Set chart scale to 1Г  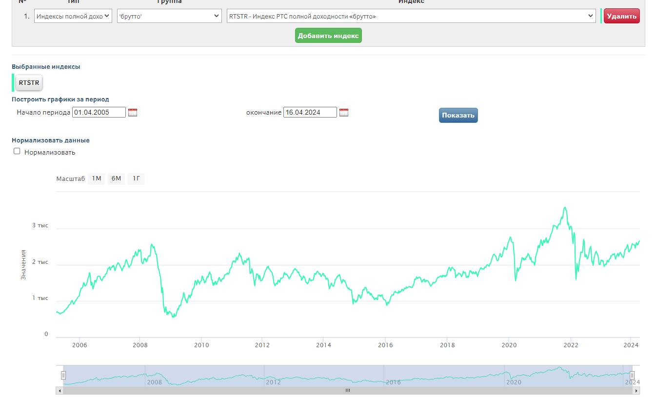[x=136, y=179]
